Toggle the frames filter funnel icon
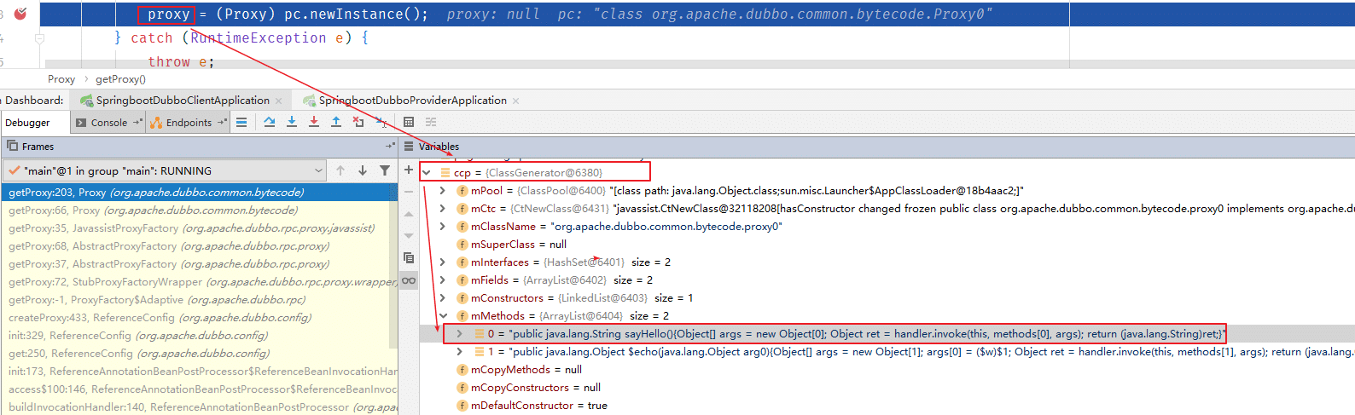 pos(385,170)
